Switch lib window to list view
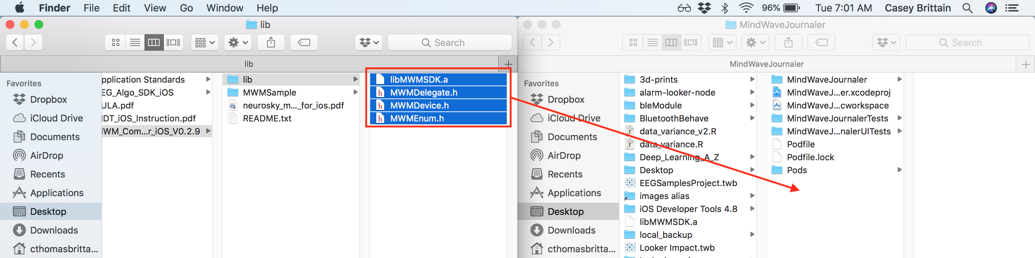 [x=135, y=43]
